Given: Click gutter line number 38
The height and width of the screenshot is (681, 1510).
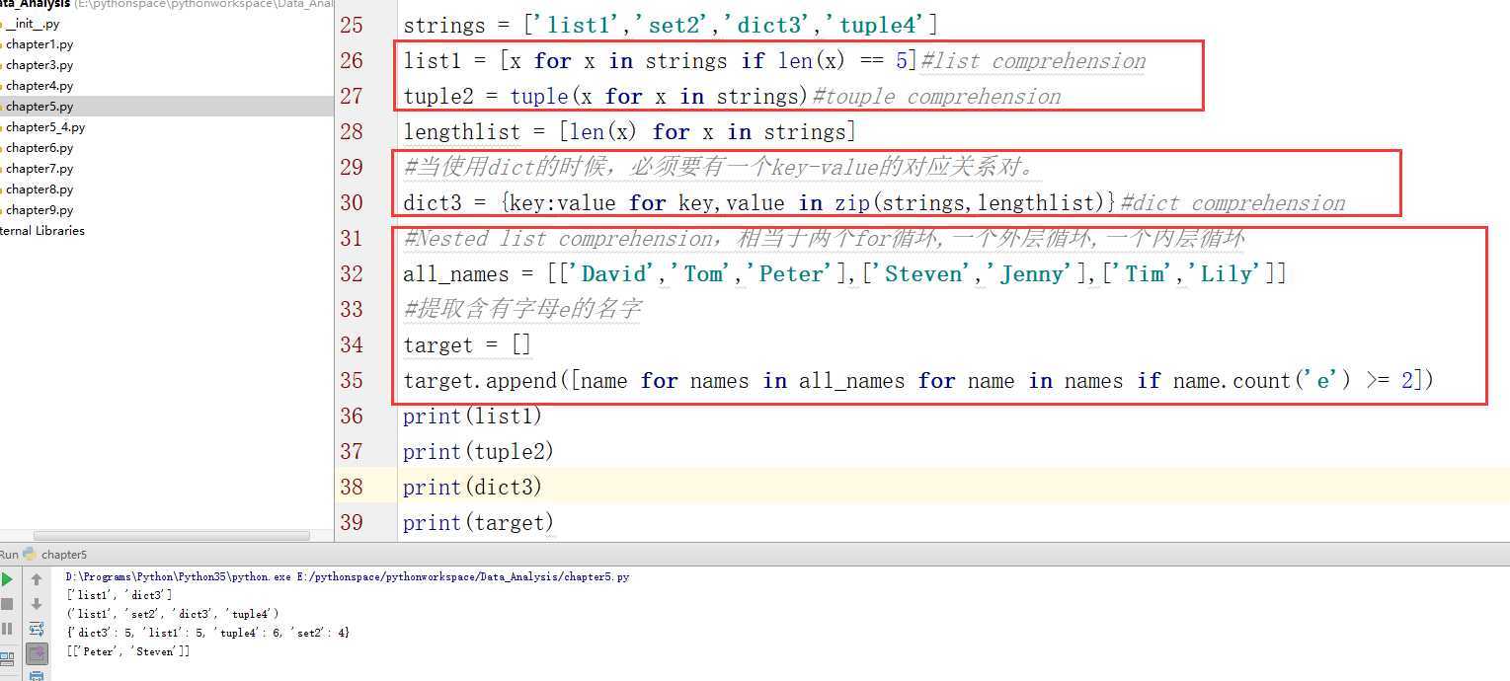Looking at the screenshot, I should [352, 488].
